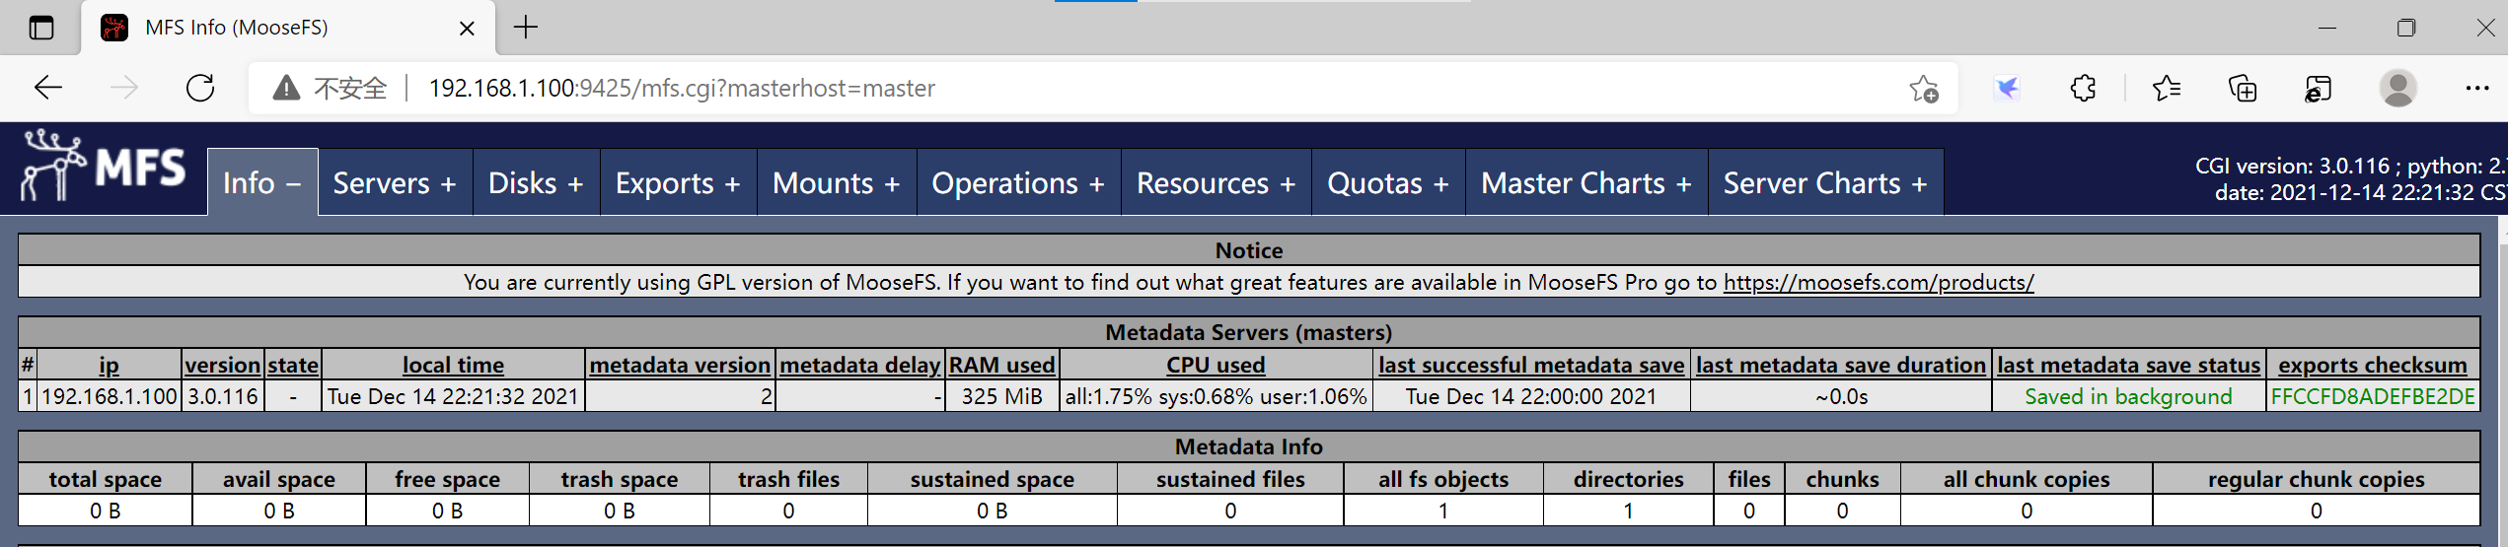Click the forward navigation arrow
The width and height of the screenshot is (2508, 547).
click(124, 88)
